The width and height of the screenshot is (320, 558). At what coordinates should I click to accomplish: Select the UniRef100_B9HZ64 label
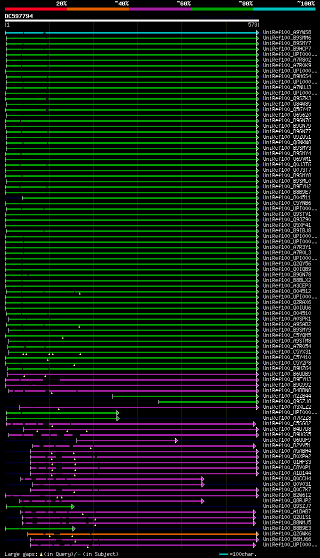click(x=287, y=369)
